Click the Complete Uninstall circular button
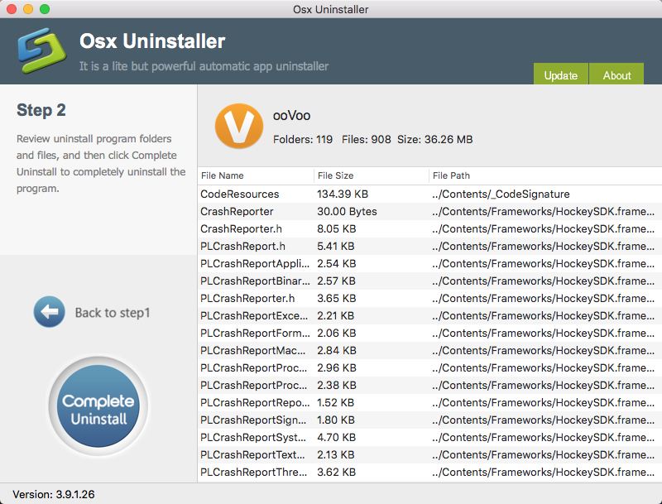 (98, 406)
